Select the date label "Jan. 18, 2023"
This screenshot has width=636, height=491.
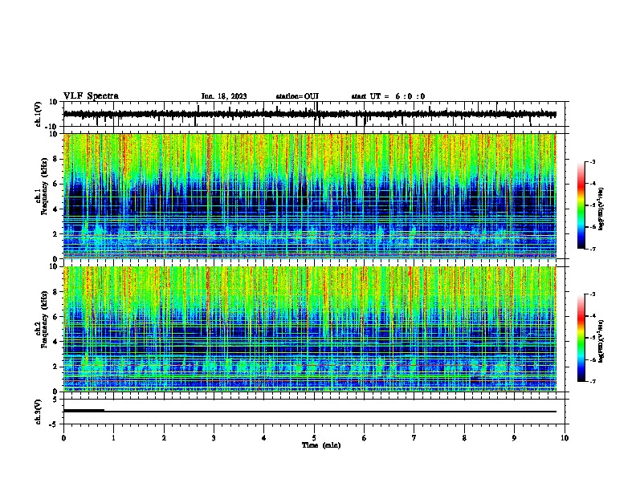224,96
